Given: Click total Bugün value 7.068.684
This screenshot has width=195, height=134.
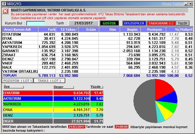Looking at the screenshot, I should 132,75.
